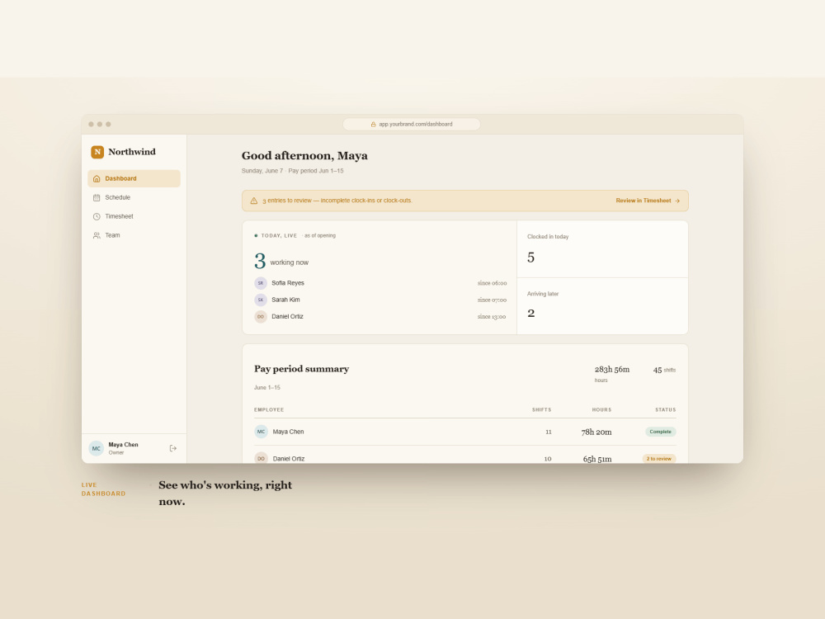Click the SHIFTS column header
This screenshot has height=619, width=825.
click(x=541, y=409)
